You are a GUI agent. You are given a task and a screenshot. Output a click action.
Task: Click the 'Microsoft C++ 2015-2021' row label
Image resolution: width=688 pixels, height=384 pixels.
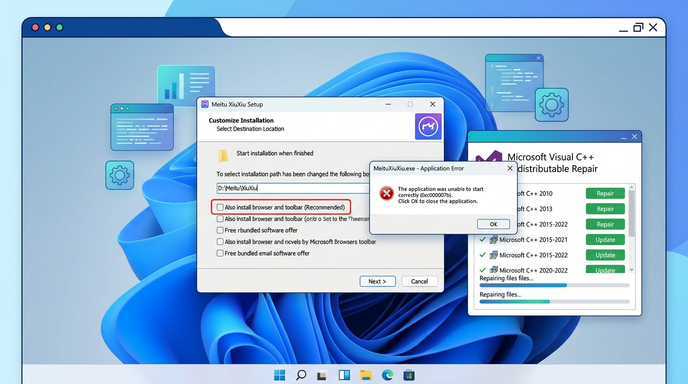coord(533,240)
